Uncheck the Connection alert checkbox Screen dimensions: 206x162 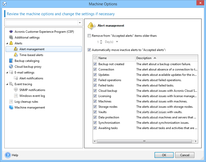[95, 69]
